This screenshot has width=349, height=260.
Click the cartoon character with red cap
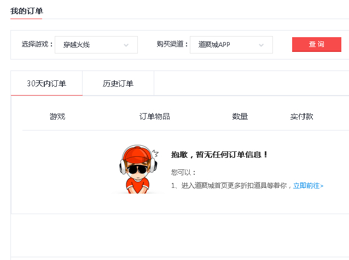[x=138, y=169]
